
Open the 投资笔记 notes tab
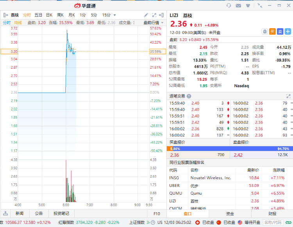(x=61, y=213)
